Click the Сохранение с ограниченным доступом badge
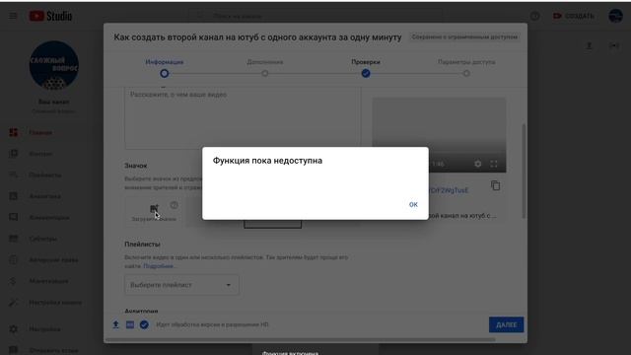 pyautogui.click(x=464, y=37)
